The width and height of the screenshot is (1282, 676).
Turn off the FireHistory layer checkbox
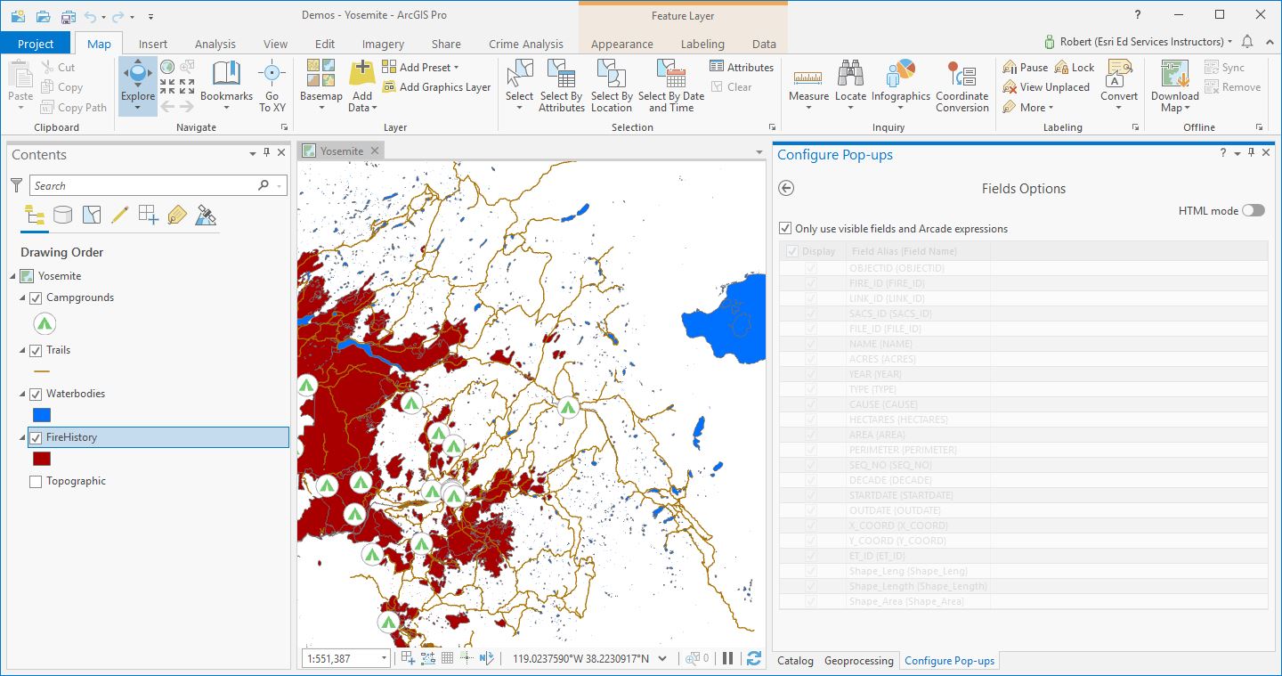(36, 437)
